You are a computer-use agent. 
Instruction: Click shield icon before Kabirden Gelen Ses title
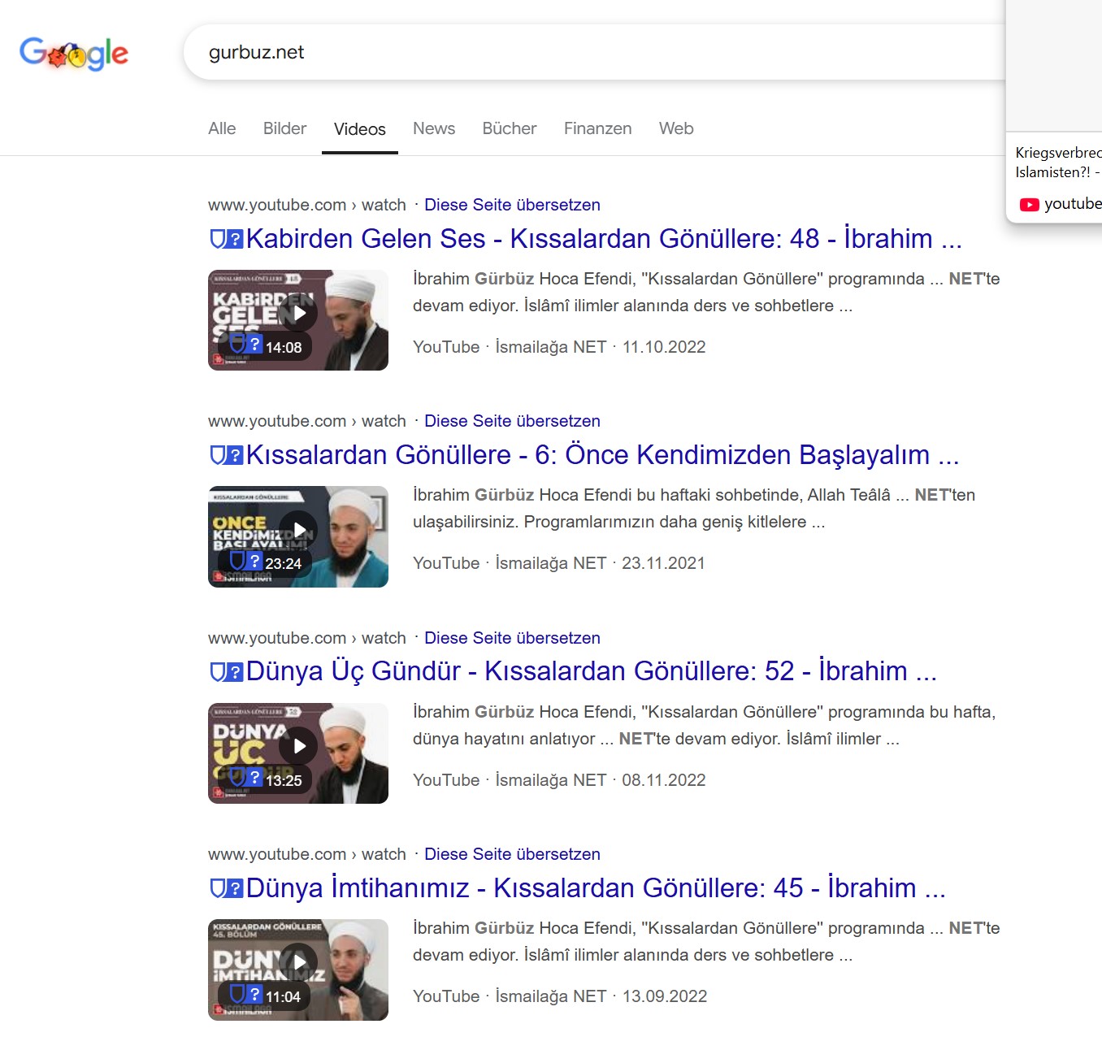[227, 239]
